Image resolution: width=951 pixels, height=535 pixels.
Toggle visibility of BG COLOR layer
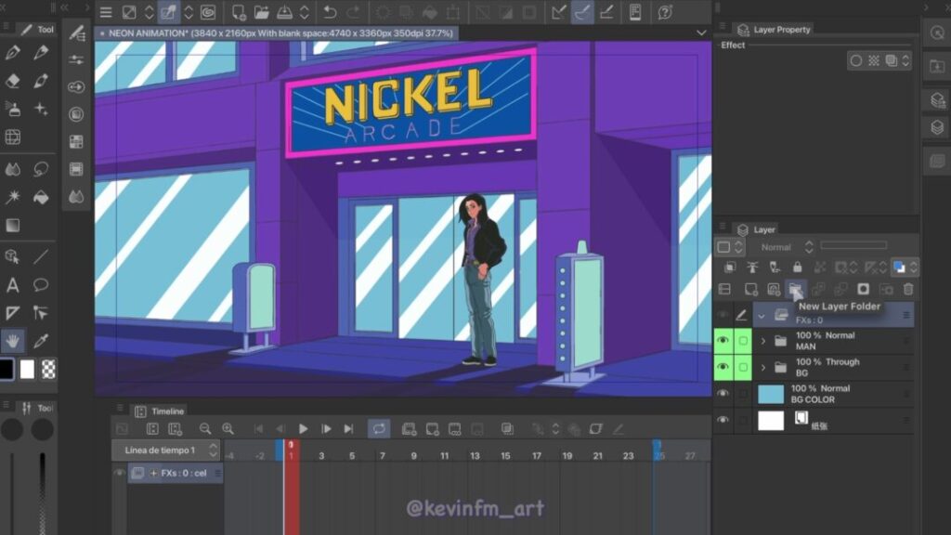tap(723, 394)
